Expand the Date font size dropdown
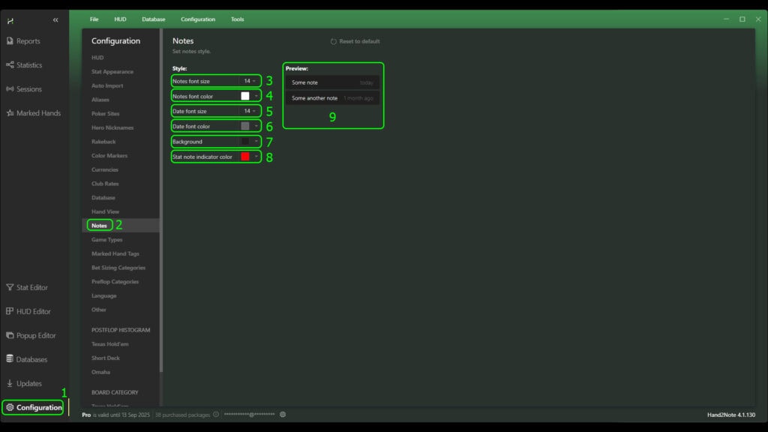The height and width of the screenshot is (432, 768). 254,111
